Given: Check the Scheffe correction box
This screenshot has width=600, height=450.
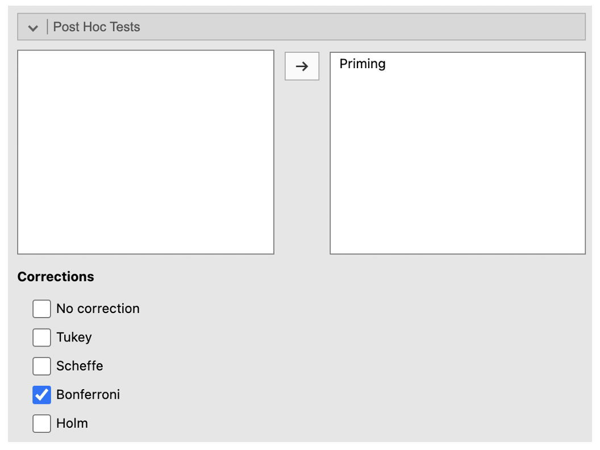Looking at the screenshot, I should click(41, 366).
